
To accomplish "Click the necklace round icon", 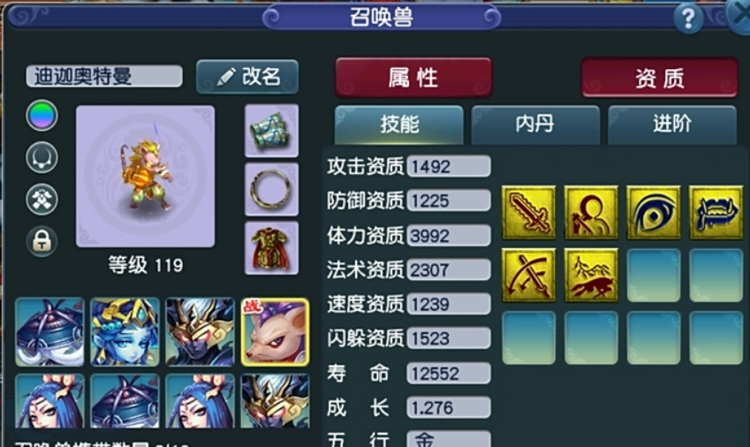I will (x=42, y=157).
